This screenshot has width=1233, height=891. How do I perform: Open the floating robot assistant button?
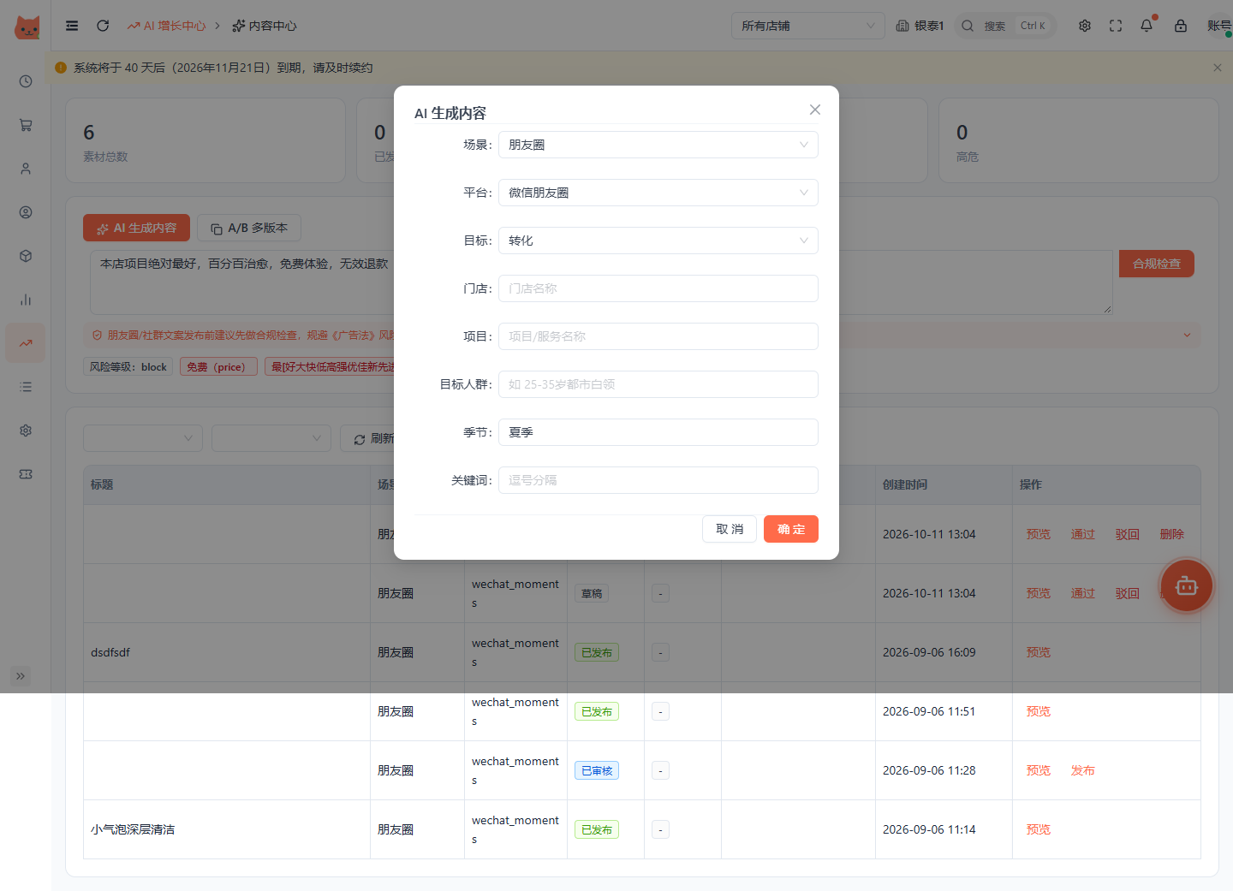tap(1187, 586)
